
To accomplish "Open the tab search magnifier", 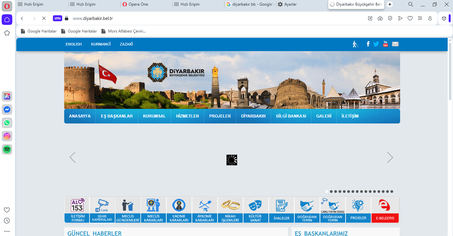I will 411,4.
